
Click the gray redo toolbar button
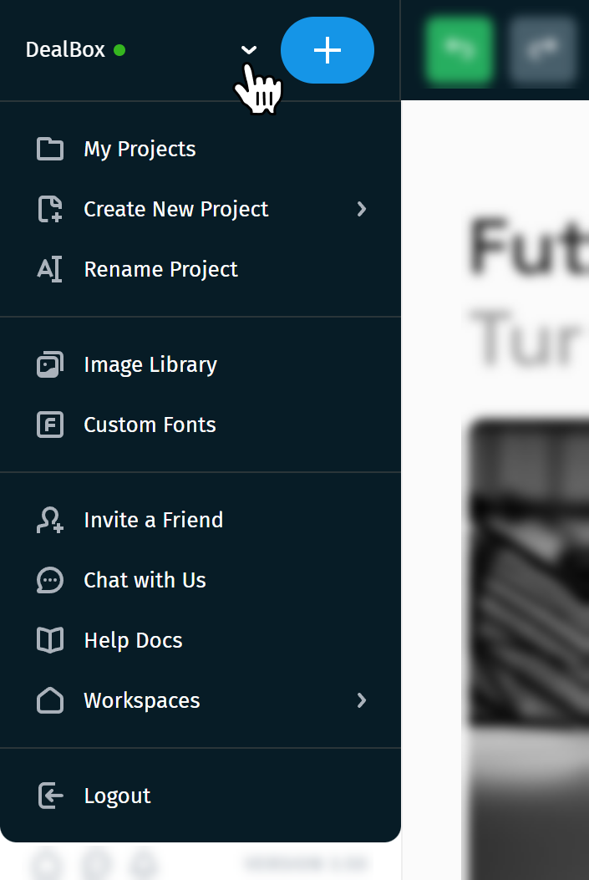(x=543, y=50)
